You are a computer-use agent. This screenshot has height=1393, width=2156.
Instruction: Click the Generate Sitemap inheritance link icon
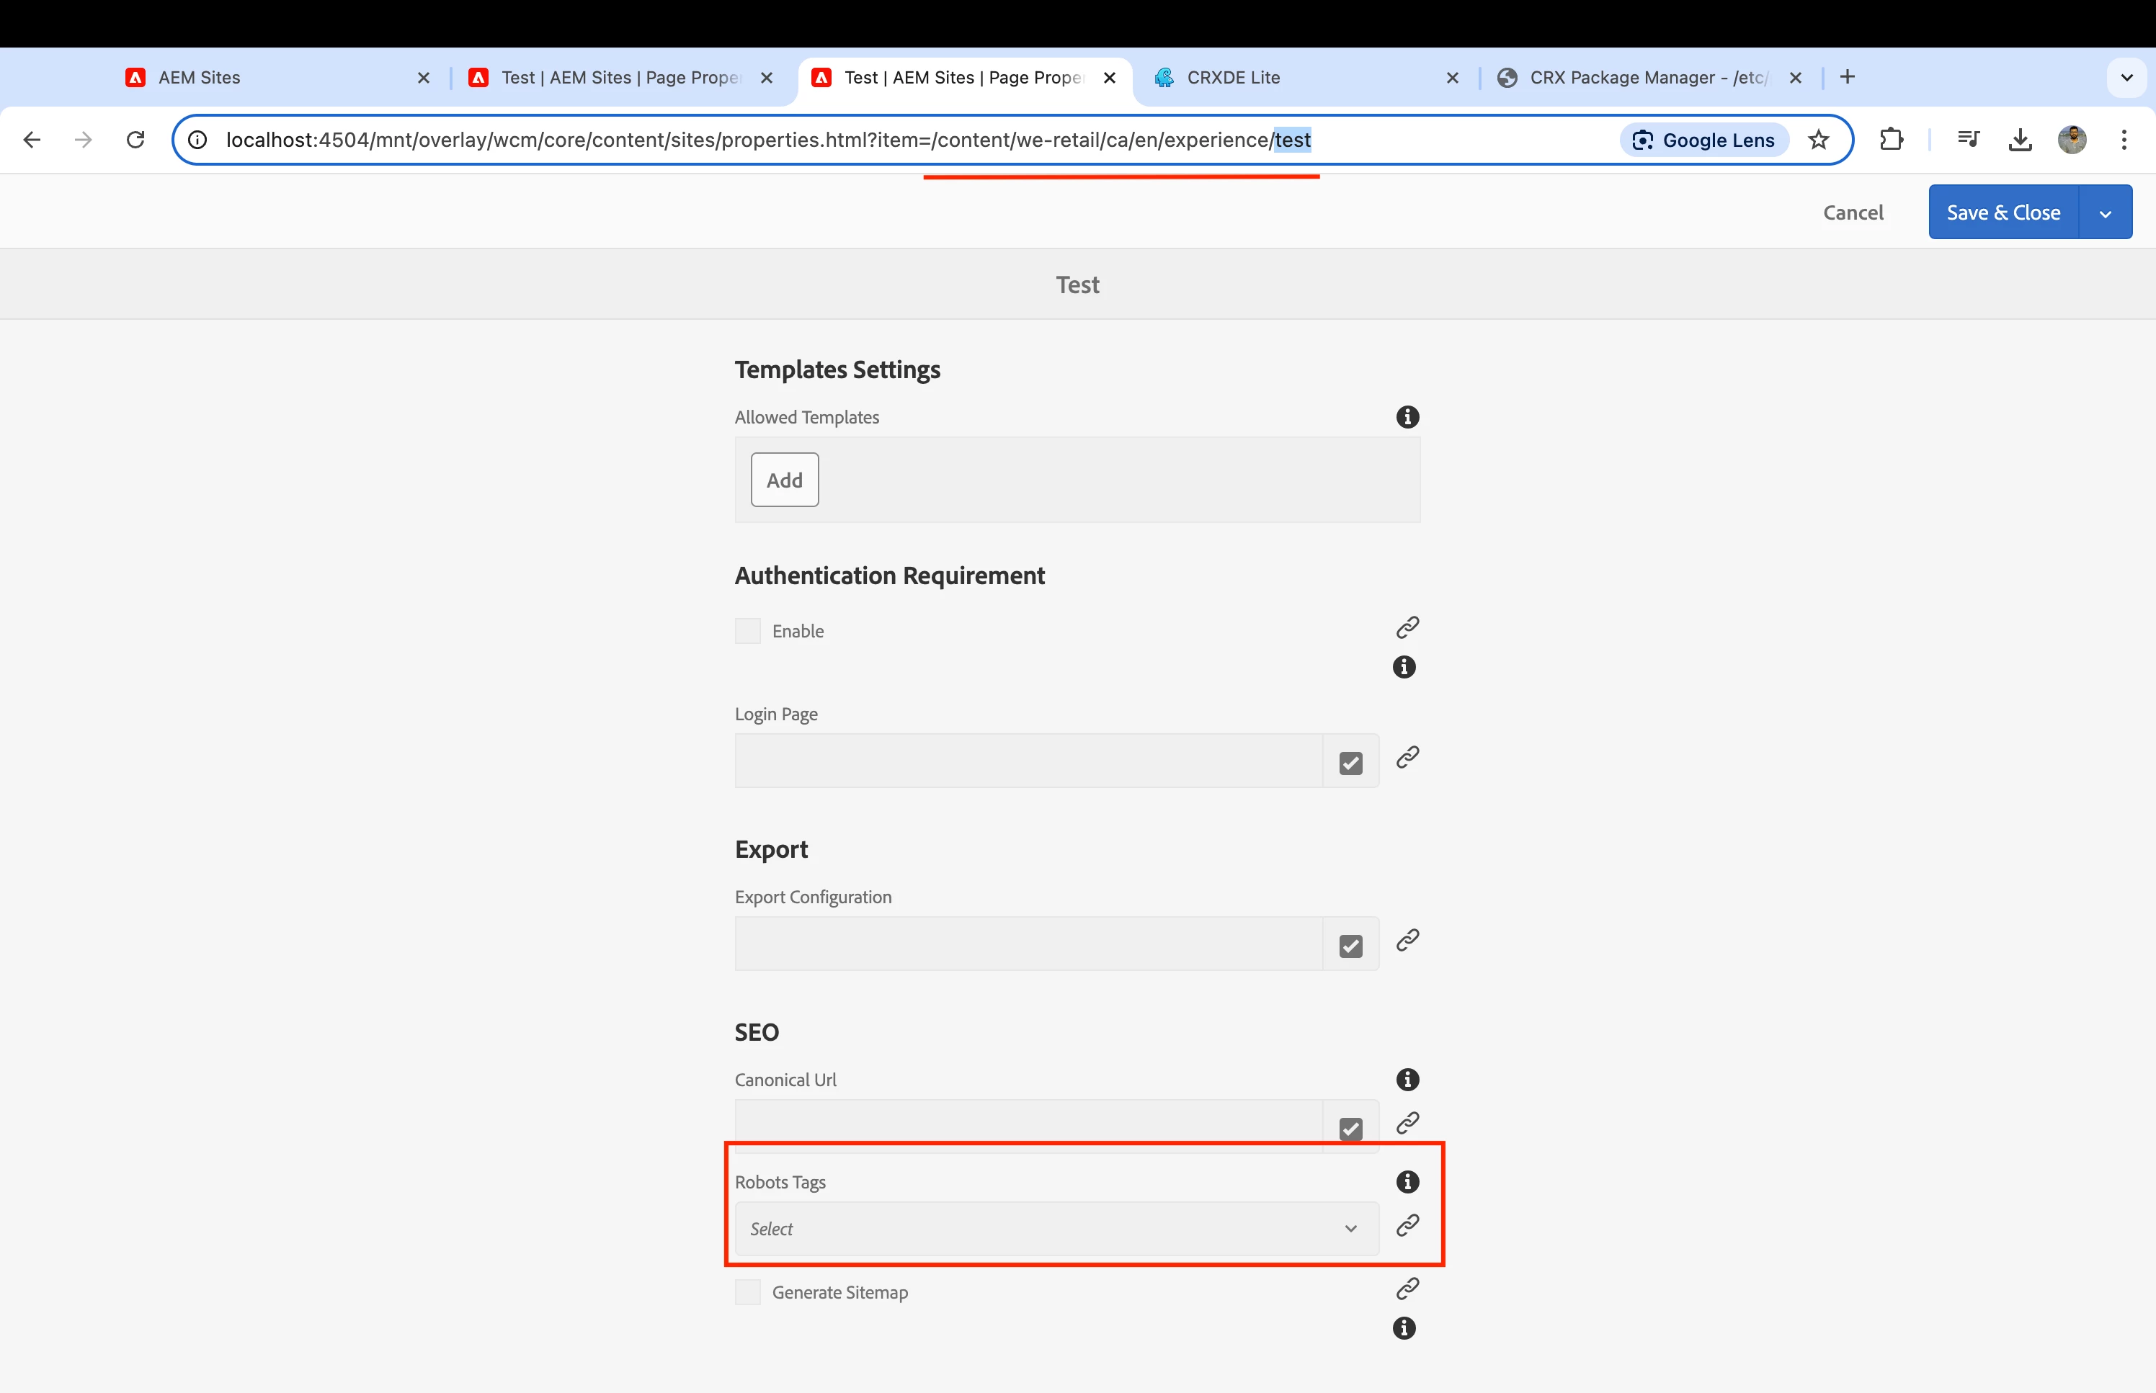[1407, 1288]
